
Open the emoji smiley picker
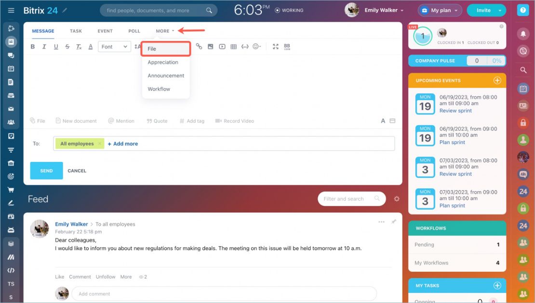256,46
